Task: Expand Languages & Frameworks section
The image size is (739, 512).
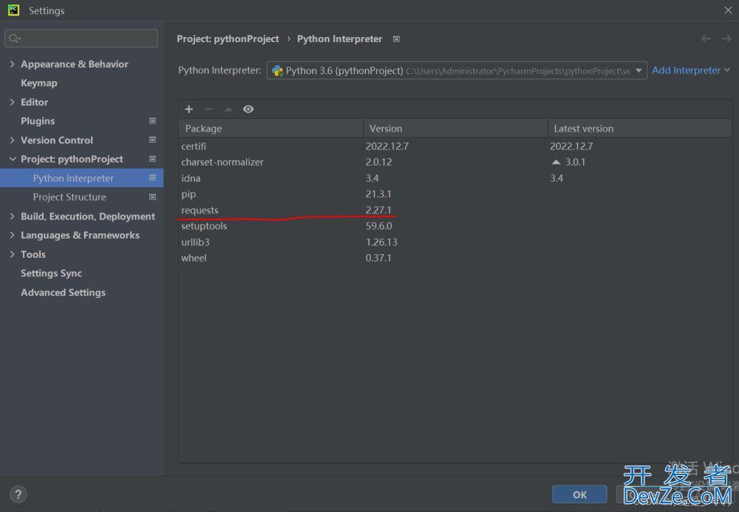Action: coord(13,235)
